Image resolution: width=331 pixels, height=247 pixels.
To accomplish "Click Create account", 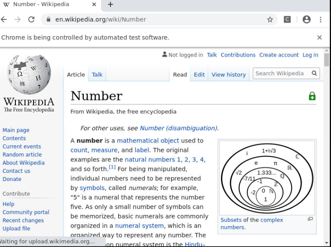I will [279, 55].
